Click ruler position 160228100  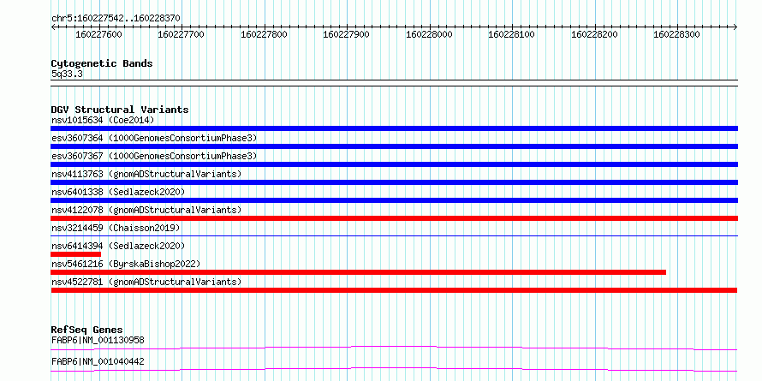(511, 34)
